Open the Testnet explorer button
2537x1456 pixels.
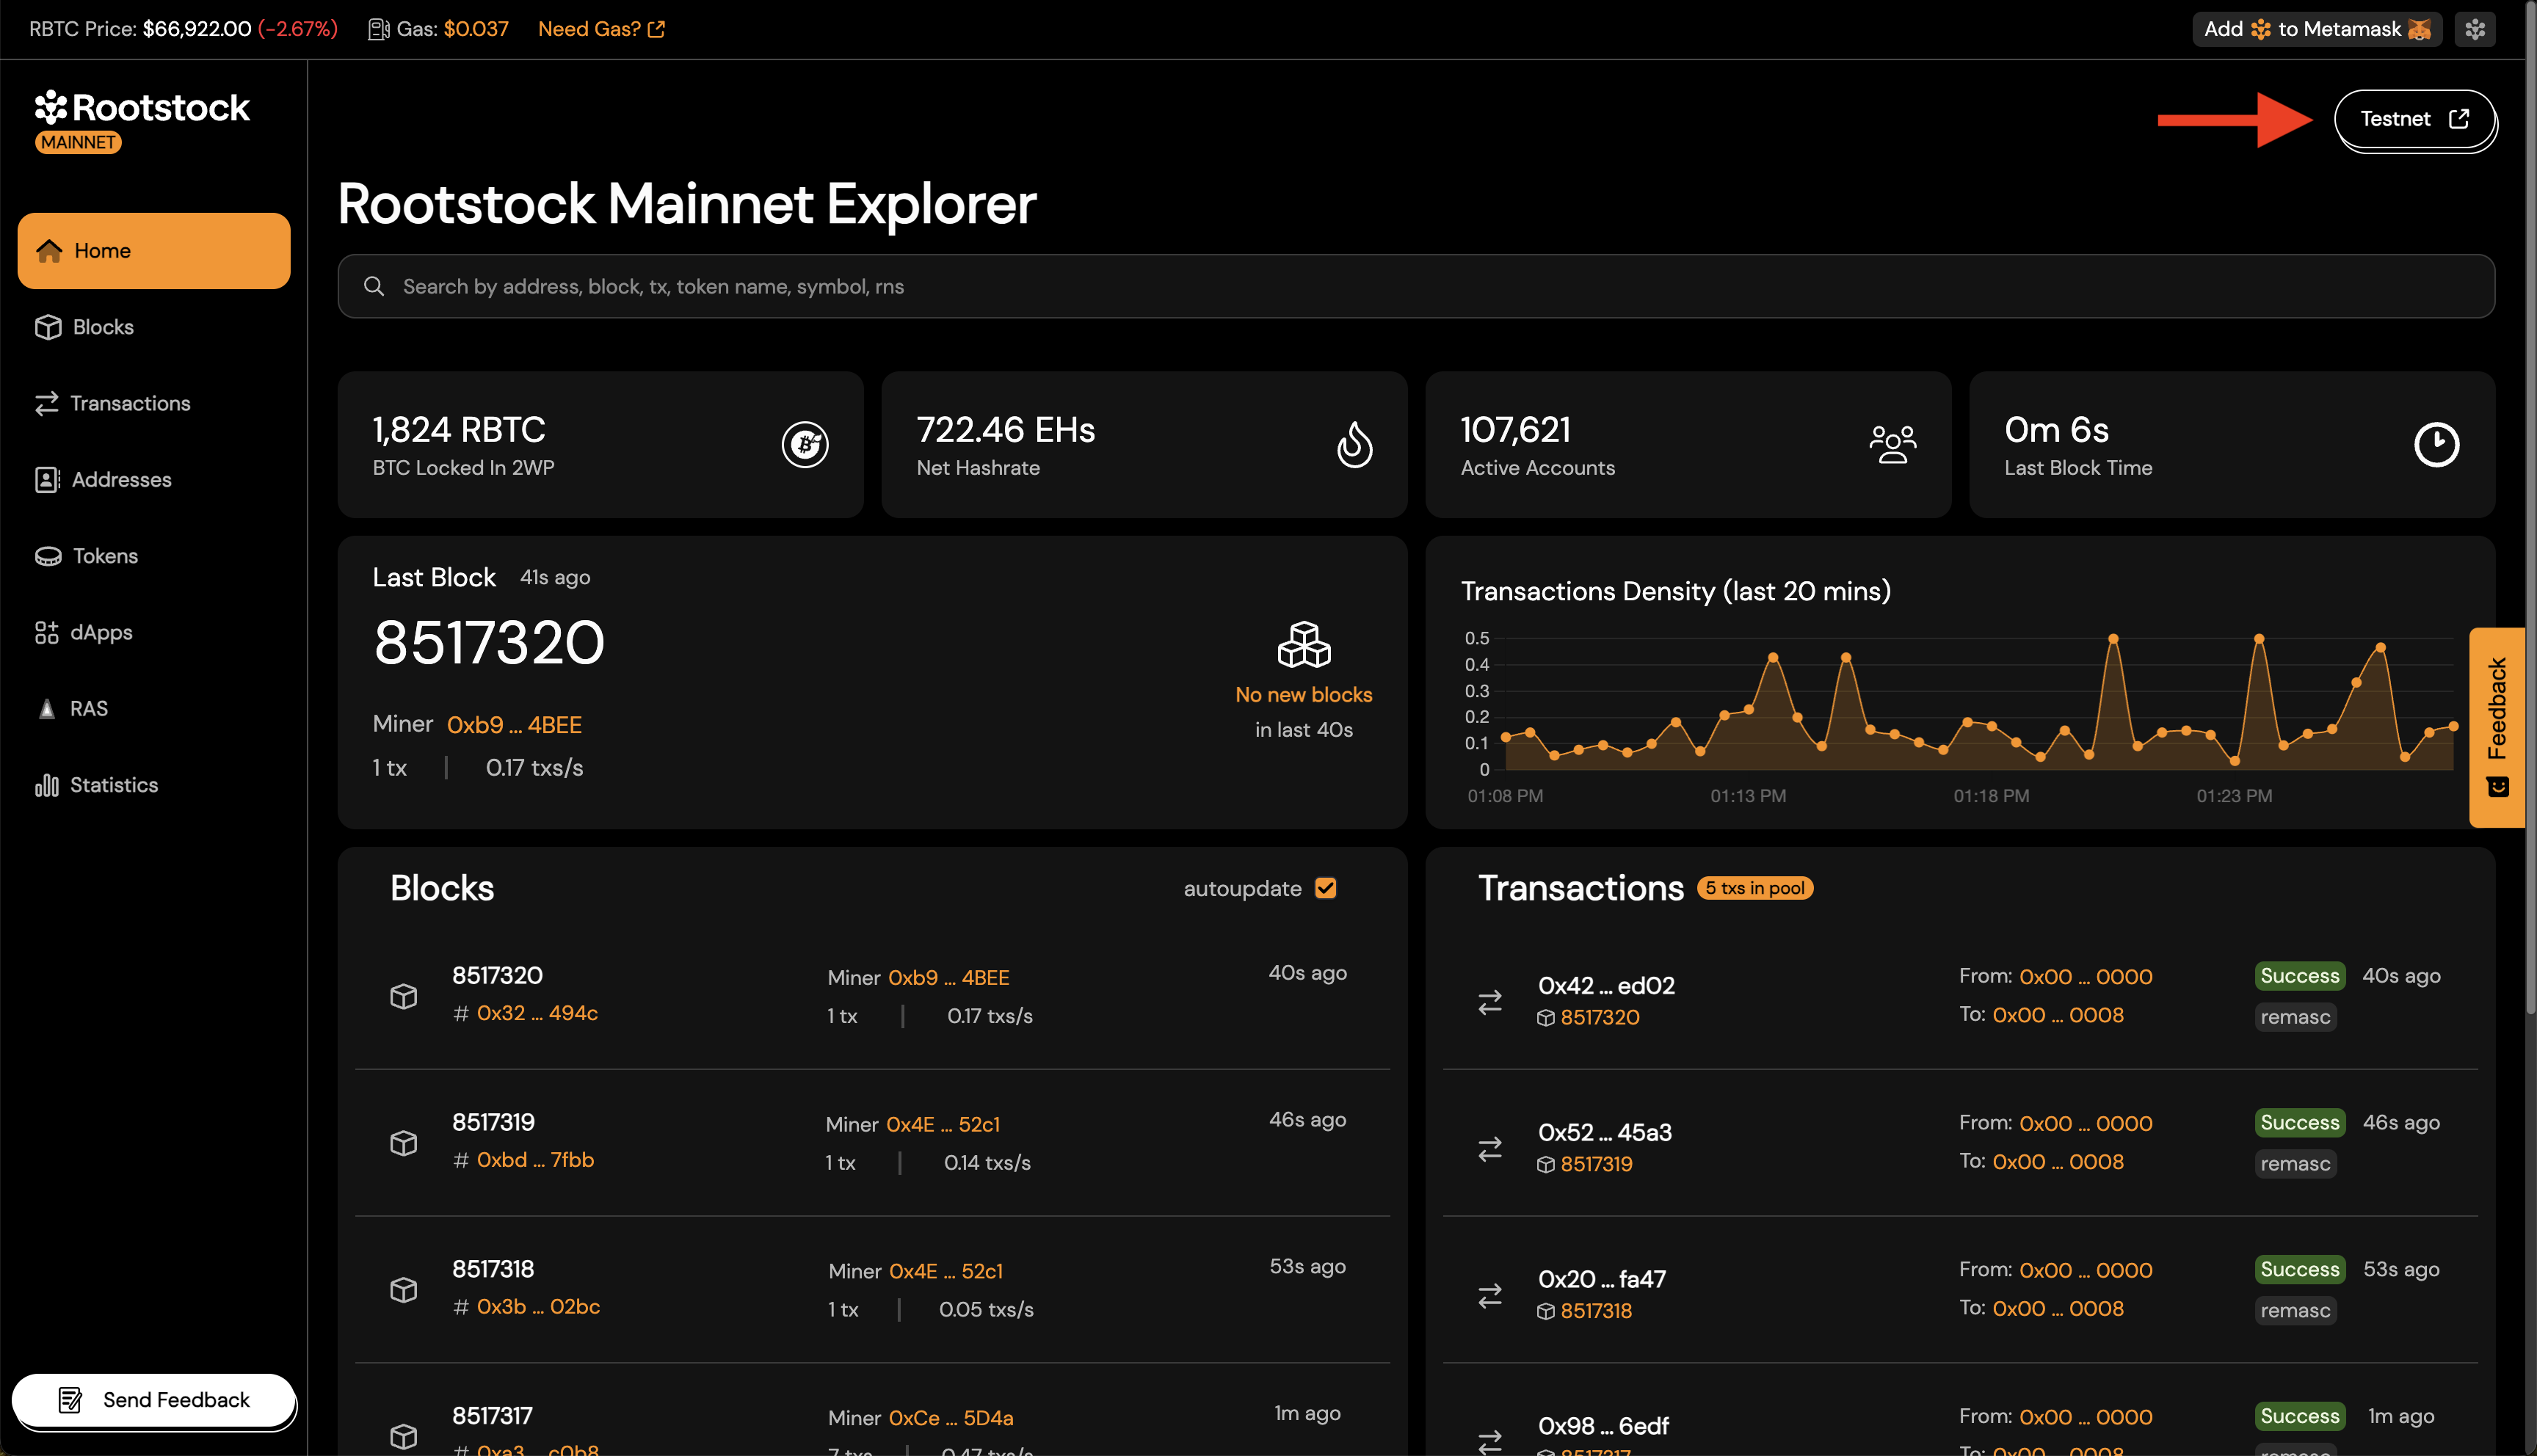point(2415,119)
